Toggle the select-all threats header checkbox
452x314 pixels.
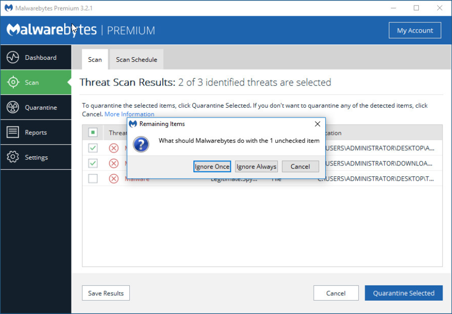[93, 133]
